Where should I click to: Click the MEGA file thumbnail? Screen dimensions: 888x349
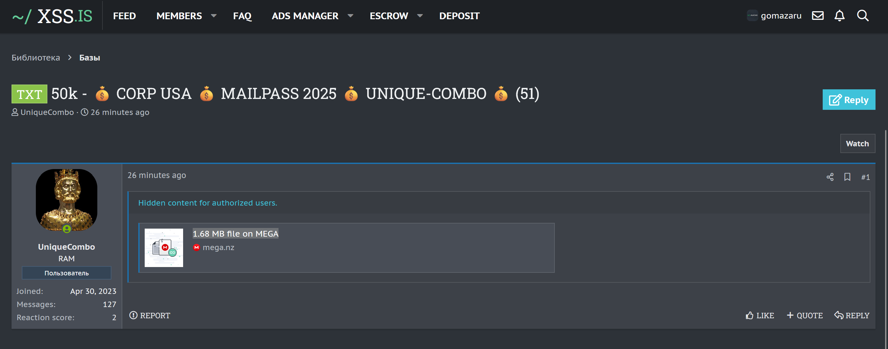(164, 248)
